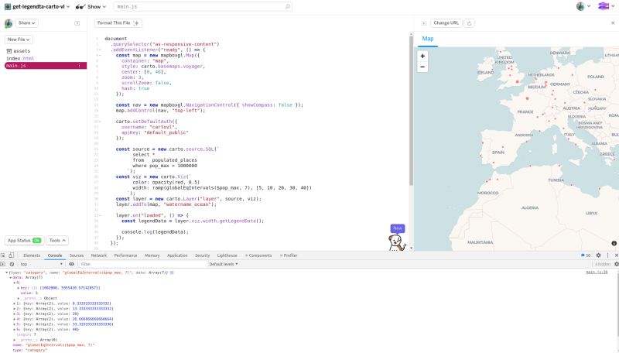Click the Format This File button
The image size is (619, 353).
tap(118, 23)
